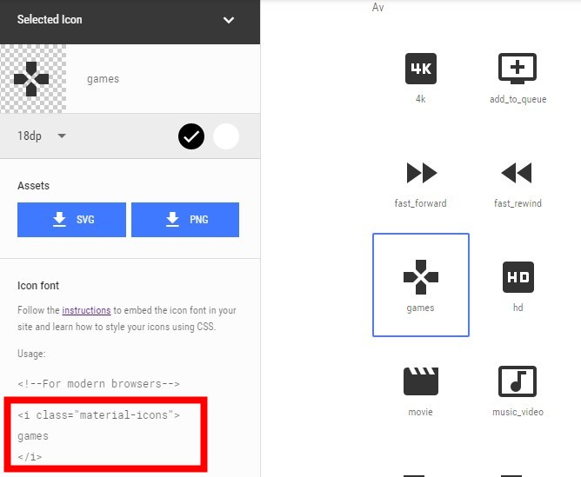Choose the fast_forward icon

pos(421,173)
